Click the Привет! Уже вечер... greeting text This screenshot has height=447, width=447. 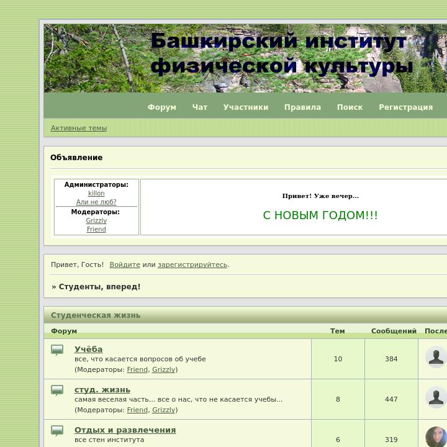(x=320, y=196)
